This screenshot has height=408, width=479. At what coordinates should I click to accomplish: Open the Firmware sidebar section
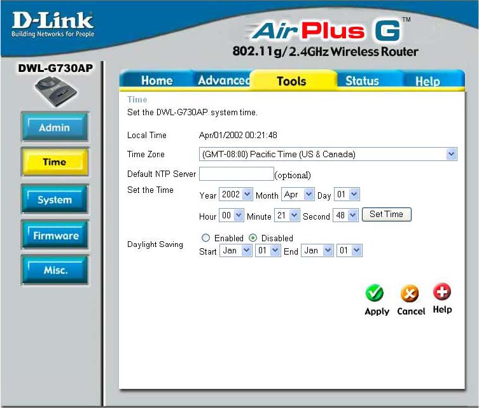click(55, 235)
